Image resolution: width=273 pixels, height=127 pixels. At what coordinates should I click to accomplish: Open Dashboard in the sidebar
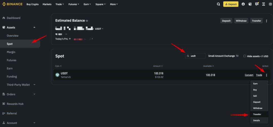[13, 18]
